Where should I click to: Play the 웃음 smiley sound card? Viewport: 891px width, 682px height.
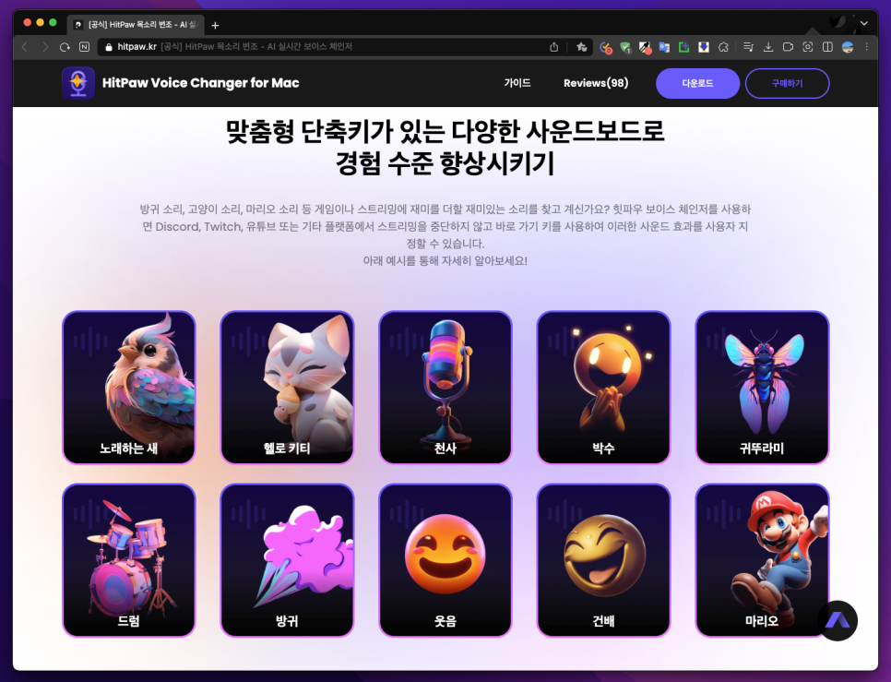445,560
